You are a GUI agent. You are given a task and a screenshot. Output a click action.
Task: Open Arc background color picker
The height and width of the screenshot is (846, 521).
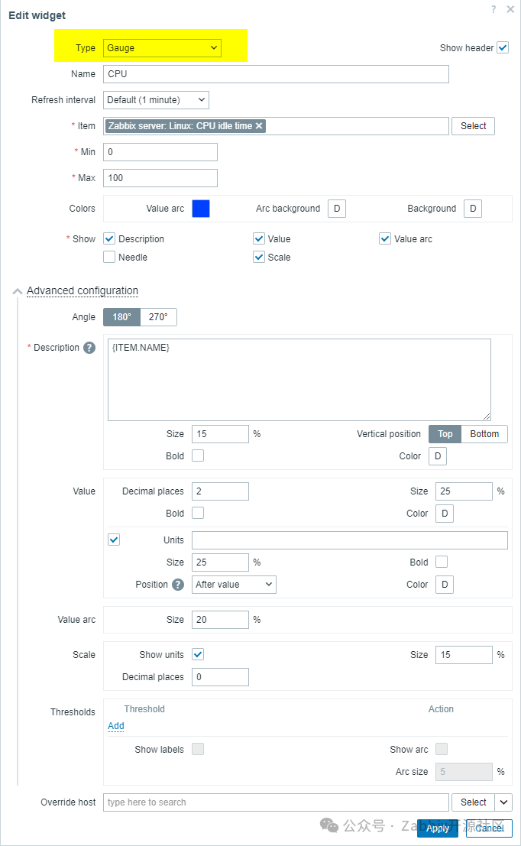pos(337,209)
